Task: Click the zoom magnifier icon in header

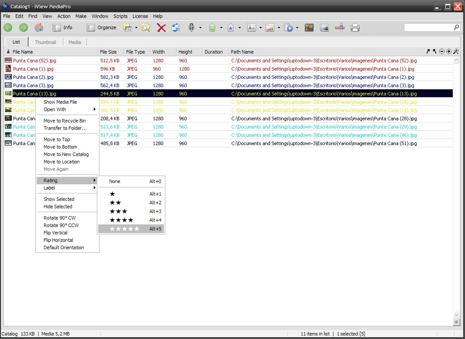Action: tap(456, 52)
